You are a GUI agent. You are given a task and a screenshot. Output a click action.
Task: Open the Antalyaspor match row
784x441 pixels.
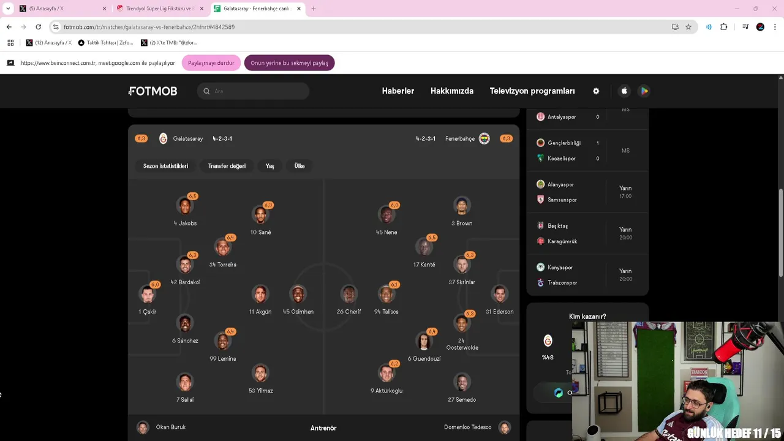tap(587, 117)
